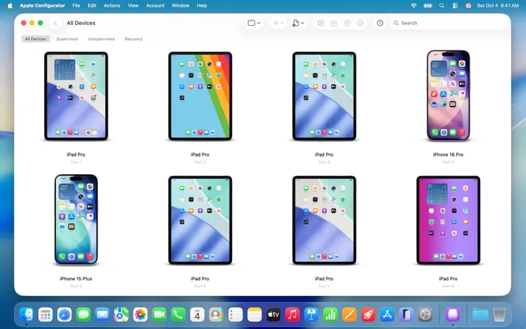526x329 pixels.
Task: Select the iPad Pro on Port 1
Action: [76, 96]
